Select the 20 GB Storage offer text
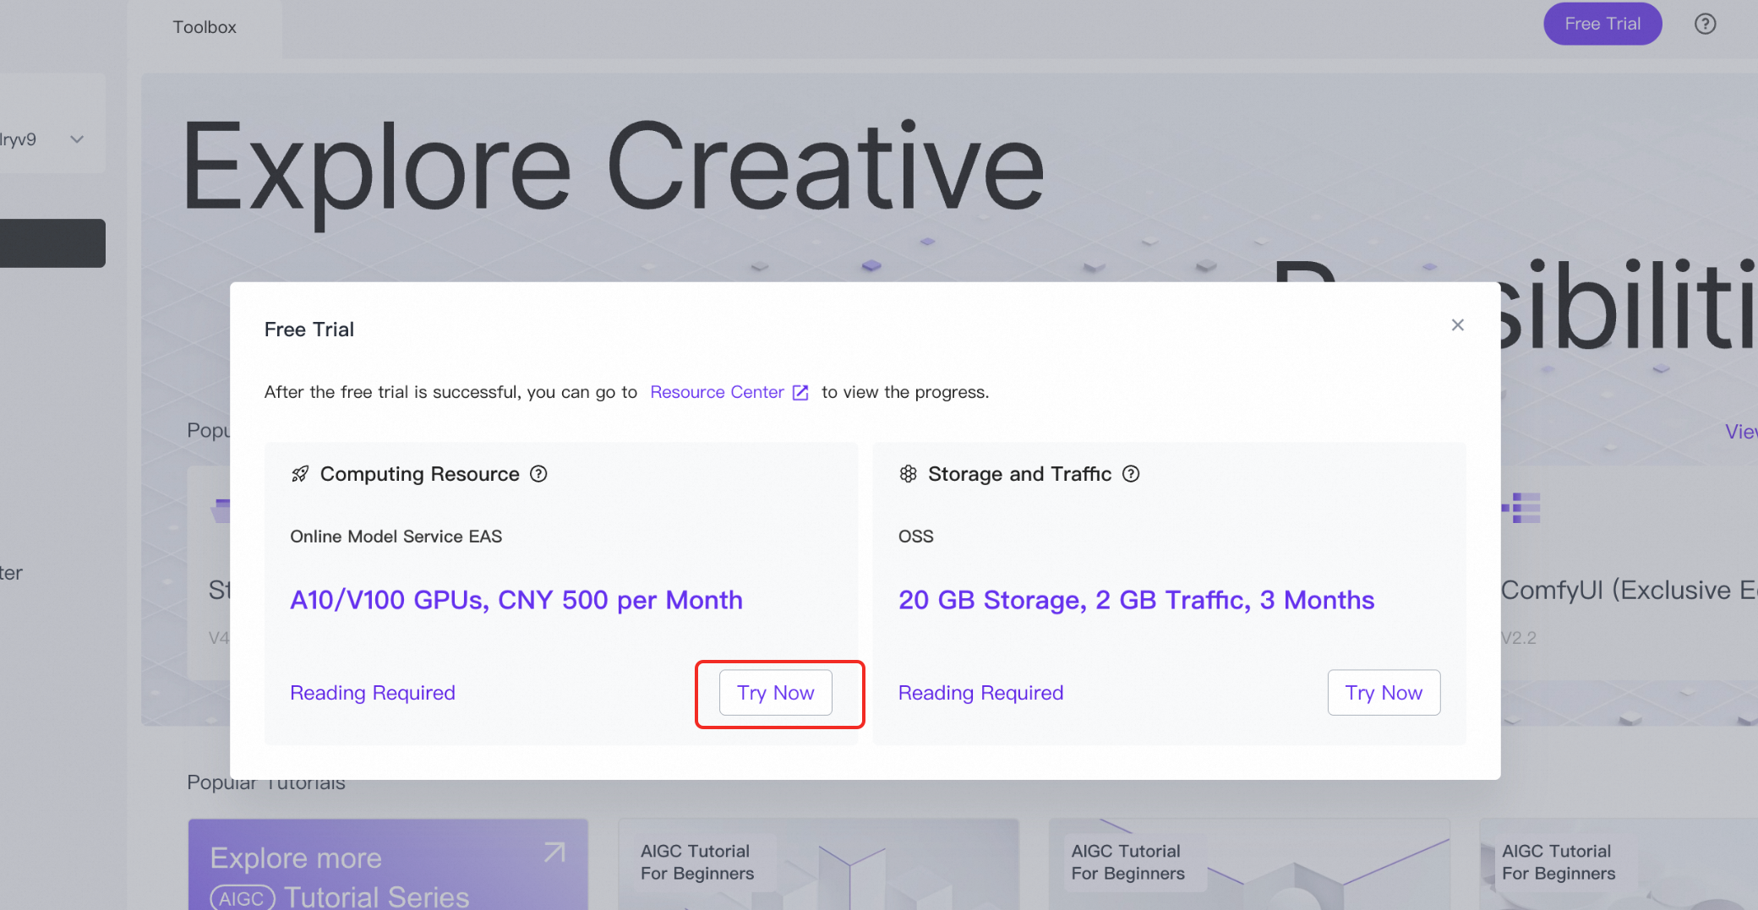The width and height of the screenshot is (1758, 910). coord(1136,600)
